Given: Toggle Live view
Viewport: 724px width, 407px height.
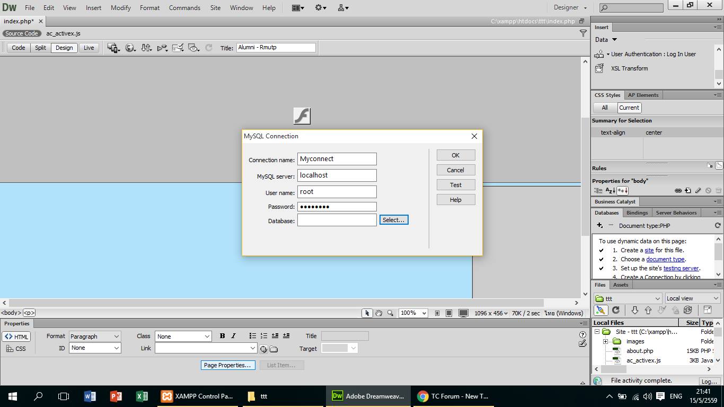Looking at the screenshot, I should 89,48.
